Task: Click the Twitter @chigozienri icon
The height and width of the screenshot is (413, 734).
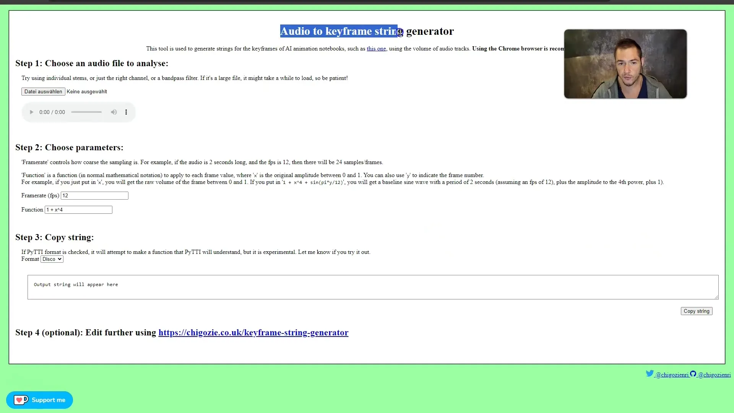Action: pos(650,373)
